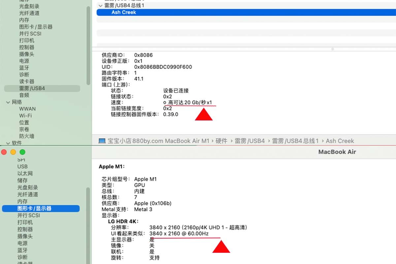The image size is (396, 264).
Task: Select 控制器 in the top window sidebar
Action: coord(27,47)
